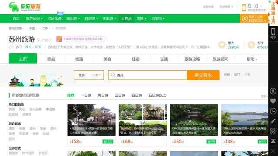This screenshot has height=156, width=278.
Task: Click the 更多 link above tour cards
Action: pos(264,96)
